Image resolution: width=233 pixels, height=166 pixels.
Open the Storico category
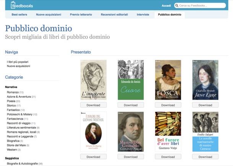11,105
